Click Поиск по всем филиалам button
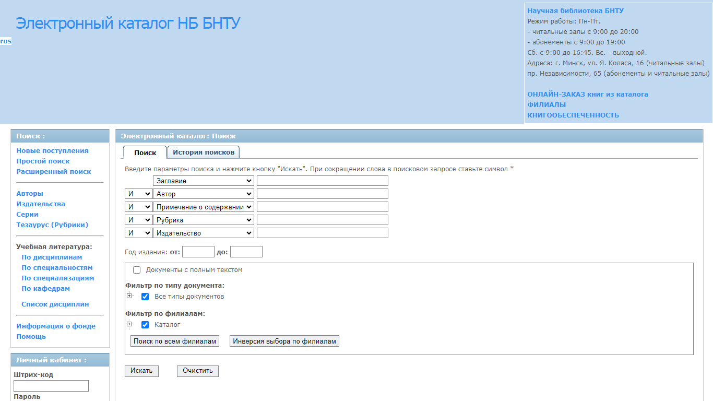The image size is (713, 401). pos(175,341)
